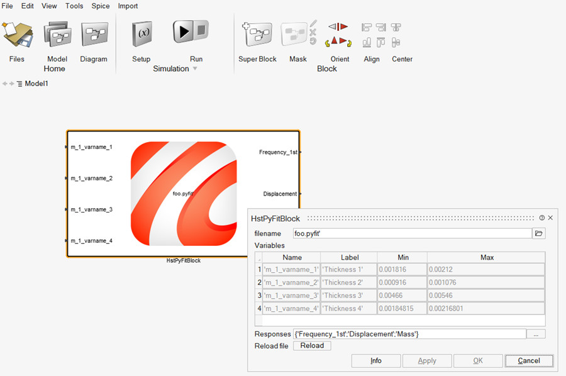
Task: Browse for file using folder icon
Action: coord(538,233)
